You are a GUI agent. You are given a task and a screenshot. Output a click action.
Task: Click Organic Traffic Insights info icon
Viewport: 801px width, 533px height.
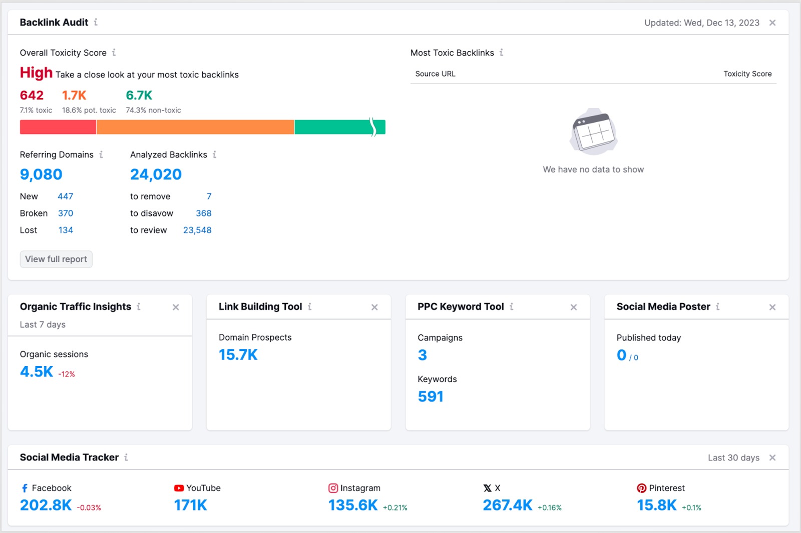click(139, 306)
